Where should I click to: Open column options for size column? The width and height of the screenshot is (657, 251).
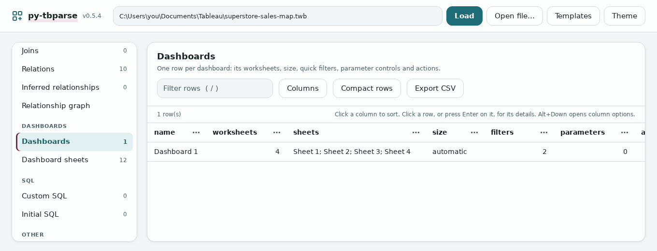coord(474,132)
